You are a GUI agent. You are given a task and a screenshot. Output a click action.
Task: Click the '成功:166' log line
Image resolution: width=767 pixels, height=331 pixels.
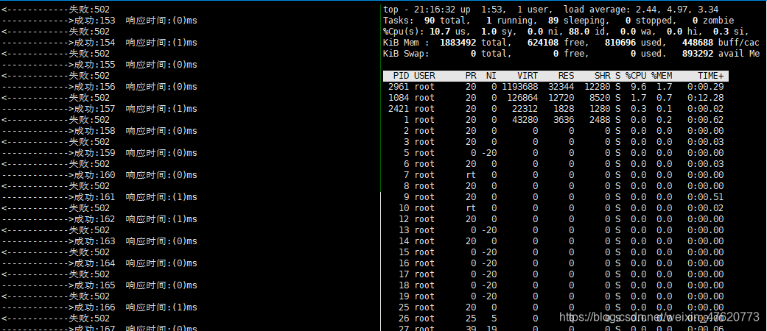[x=99, y=307]
